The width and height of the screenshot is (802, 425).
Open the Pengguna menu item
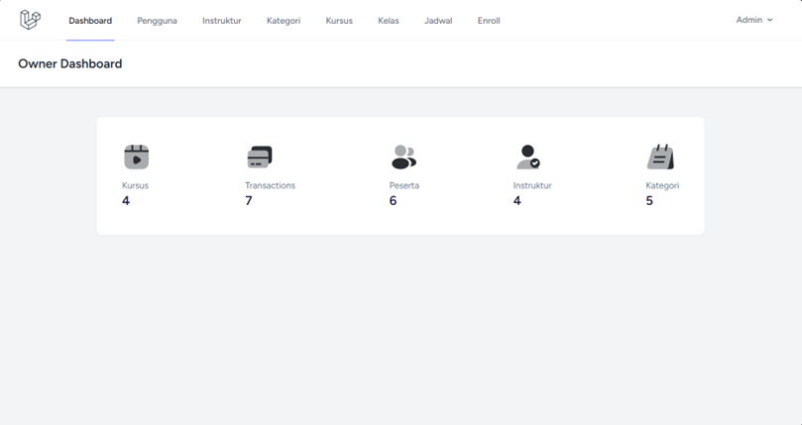click(157, 21)
